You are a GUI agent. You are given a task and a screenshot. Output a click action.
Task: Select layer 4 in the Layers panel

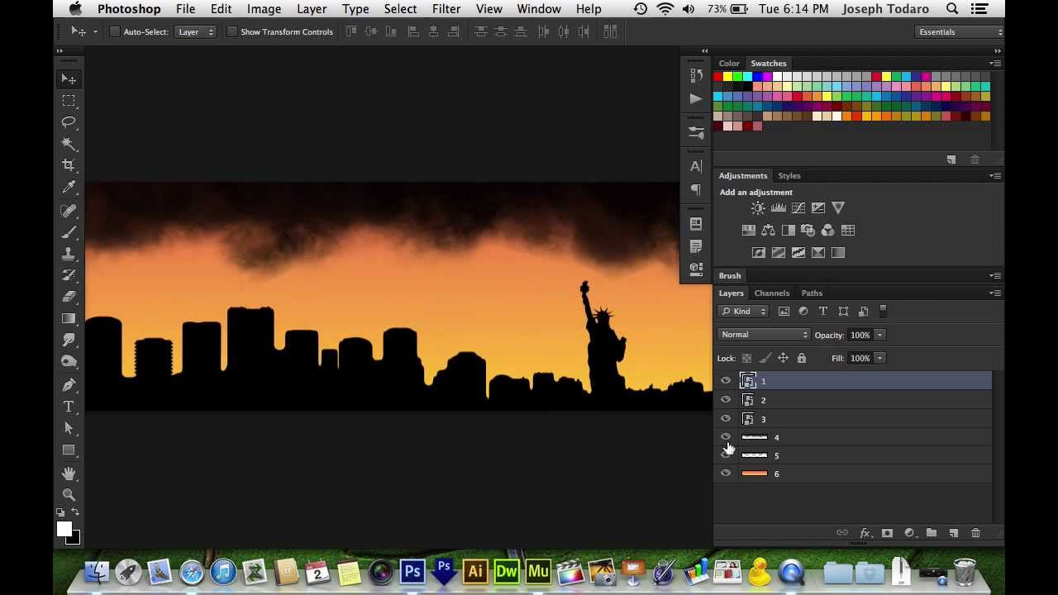click(x=853, y=437)
